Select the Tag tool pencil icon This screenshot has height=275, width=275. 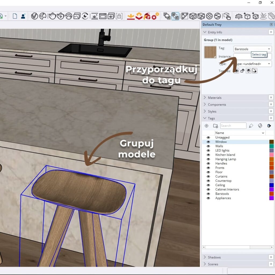tap(251, 126)
